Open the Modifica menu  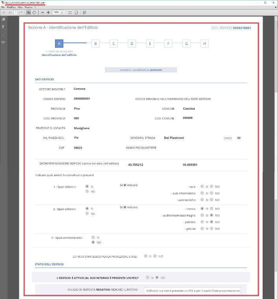11,7
